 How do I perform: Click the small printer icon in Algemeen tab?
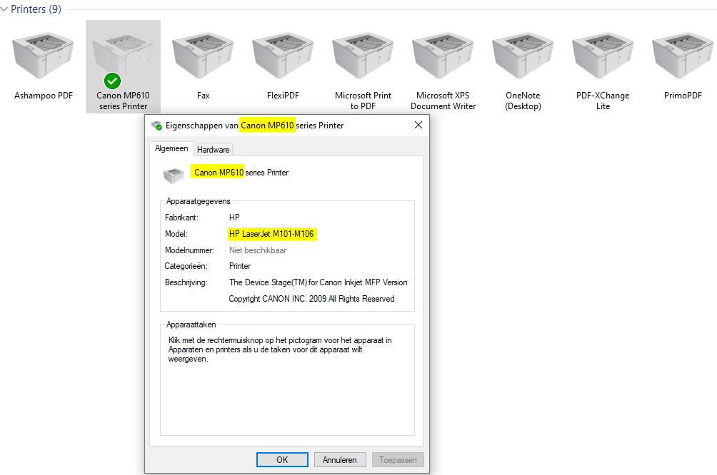click(174, 175)
